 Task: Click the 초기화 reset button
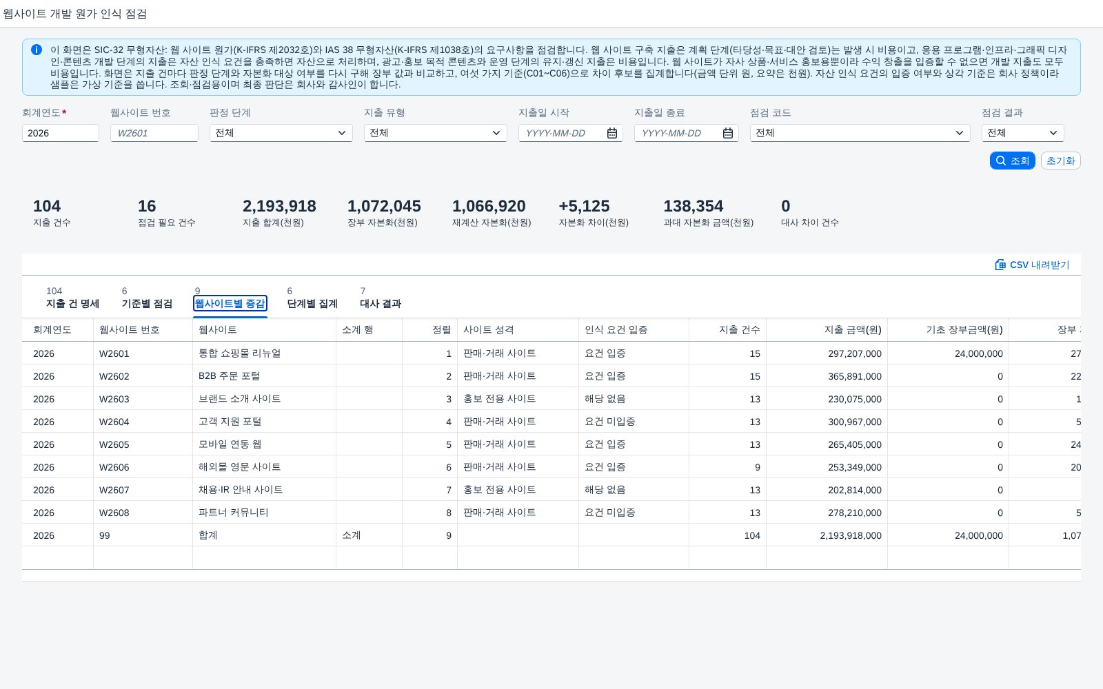(1060, 161)
